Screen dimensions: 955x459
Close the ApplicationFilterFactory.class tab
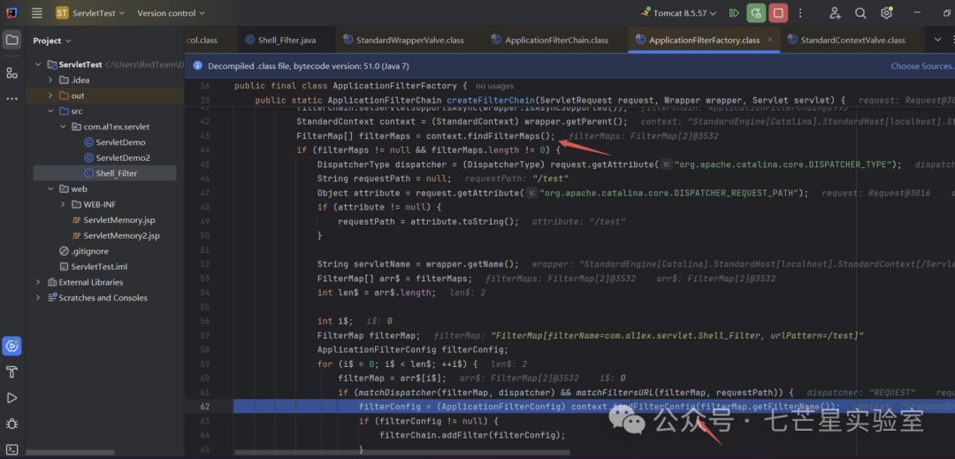[770, 40]
